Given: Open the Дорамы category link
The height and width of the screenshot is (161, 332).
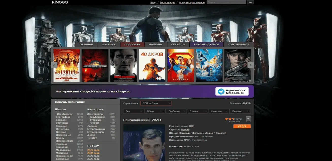Looking at the screenshot, I should pyautogui.click(x=92, y=126).
